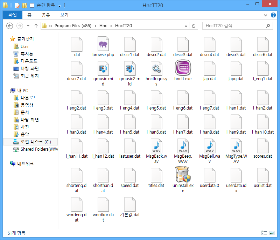Viewport: 280px width, 240px height.
Task: Select the lastuser.dat file icon
Action: pyautogui.click(x=130, y=146)
